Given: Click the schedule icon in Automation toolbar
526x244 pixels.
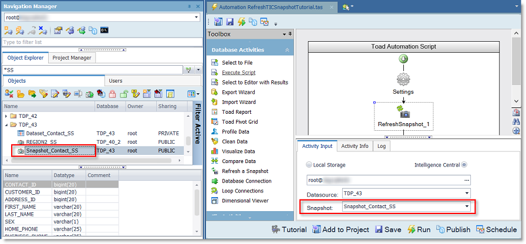Looking at the screenshot, I should (x=265, y=22).
